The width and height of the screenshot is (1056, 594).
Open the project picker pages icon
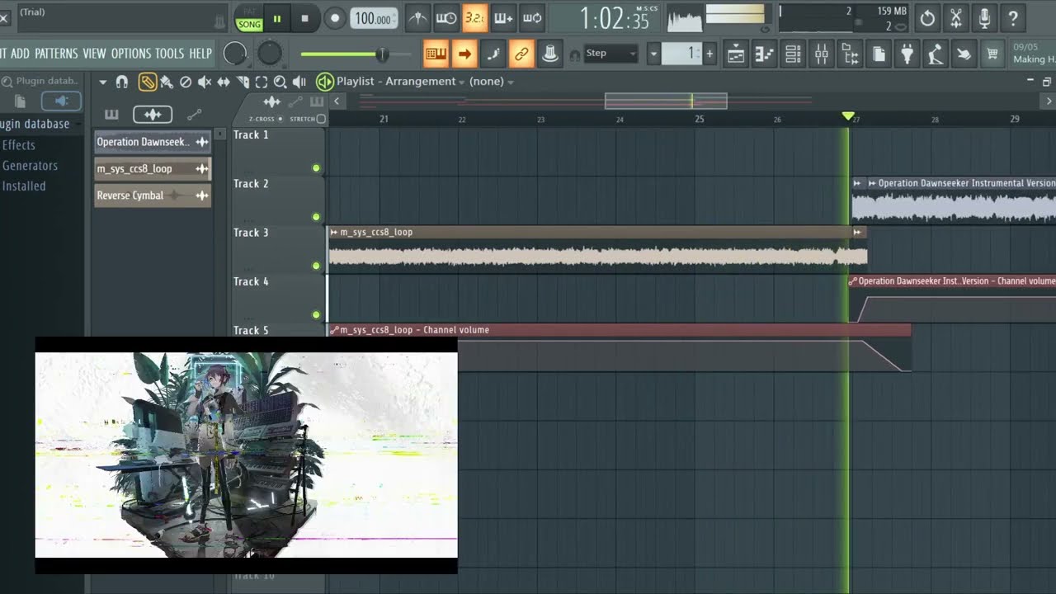tap(879, 54)
